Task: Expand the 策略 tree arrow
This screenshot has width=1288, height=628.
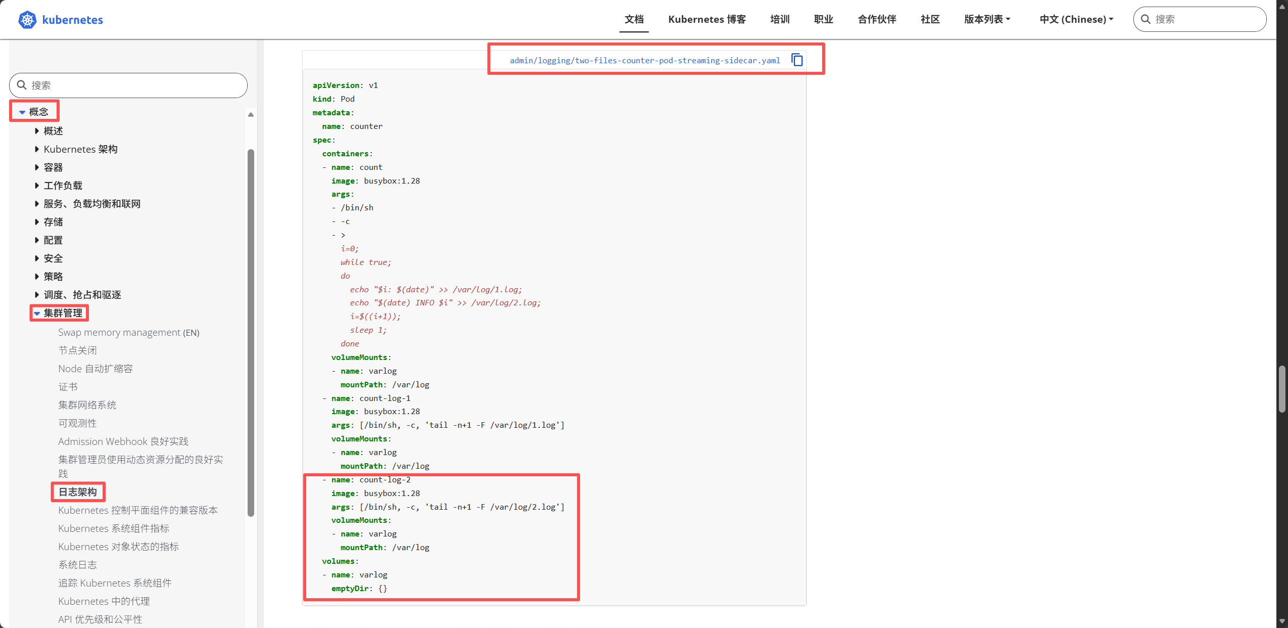Action: click(x=37, y=277)
